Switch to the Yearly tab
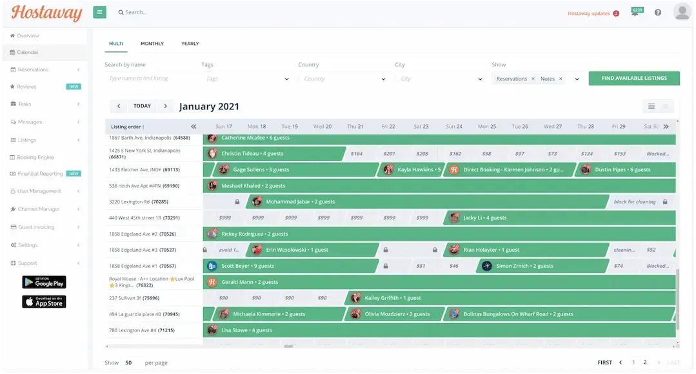Viewport: 696px width, 374px height. pos(190,44)
